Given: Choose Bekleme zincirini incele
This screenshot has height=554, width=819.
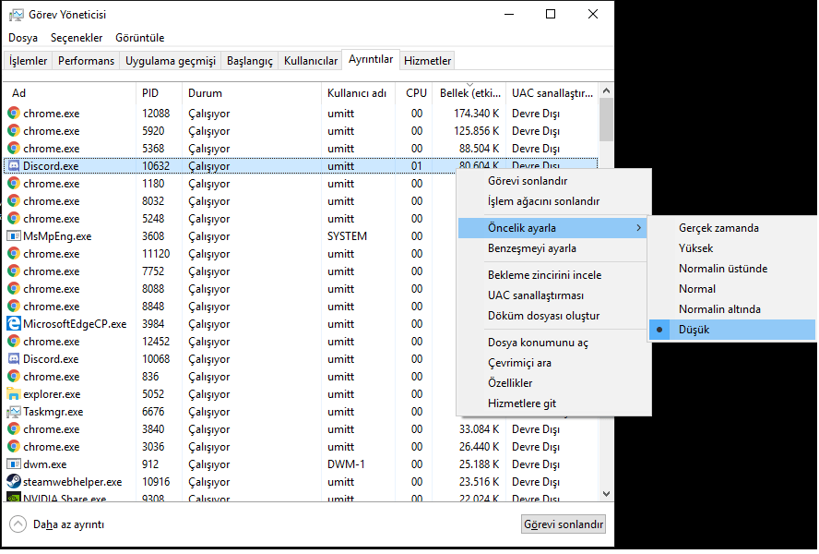Looking at the screenshot, I should [x=553, y=275].
